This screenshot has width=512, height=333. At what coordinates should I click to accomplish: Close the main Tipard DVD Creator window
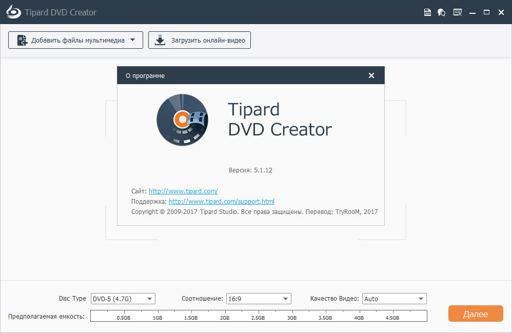click(501, 12)
